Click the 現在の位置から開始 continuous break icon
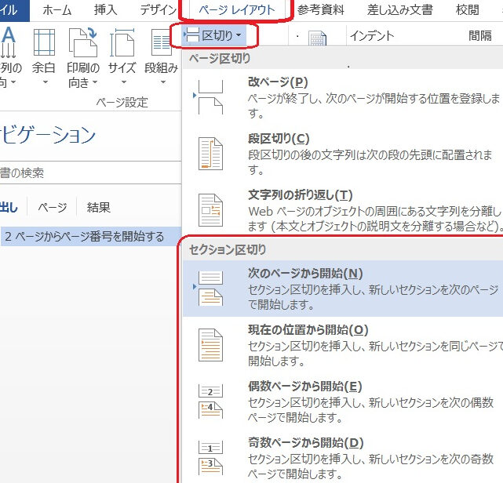Screen dimensions: 503x483 pos(210,345)
